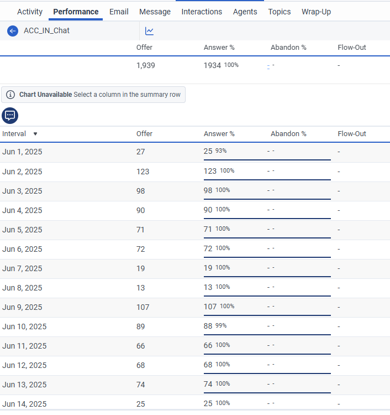Click the dark chat bubble icon
Image resolution: width=390 pixels, height=415 pixels.
pyautogui.click(x=10, y=115)
